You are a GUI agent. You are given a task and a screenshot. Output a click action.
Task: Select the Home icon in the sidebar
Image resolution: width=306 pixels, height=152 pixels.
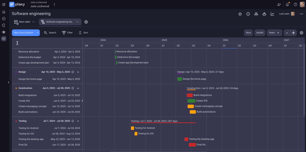(x=4, y=12)
